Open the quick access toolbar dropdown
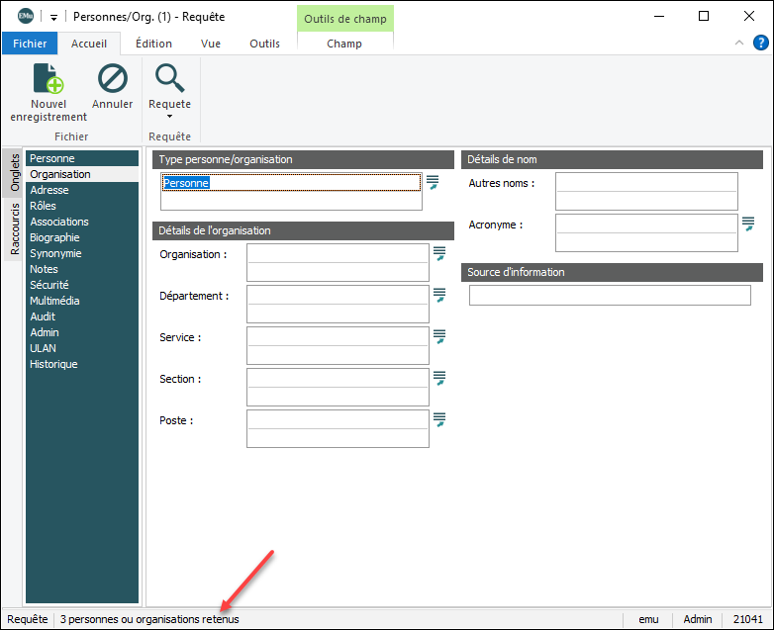This screenshot has width=774, height=630. [x=53, y=17]
